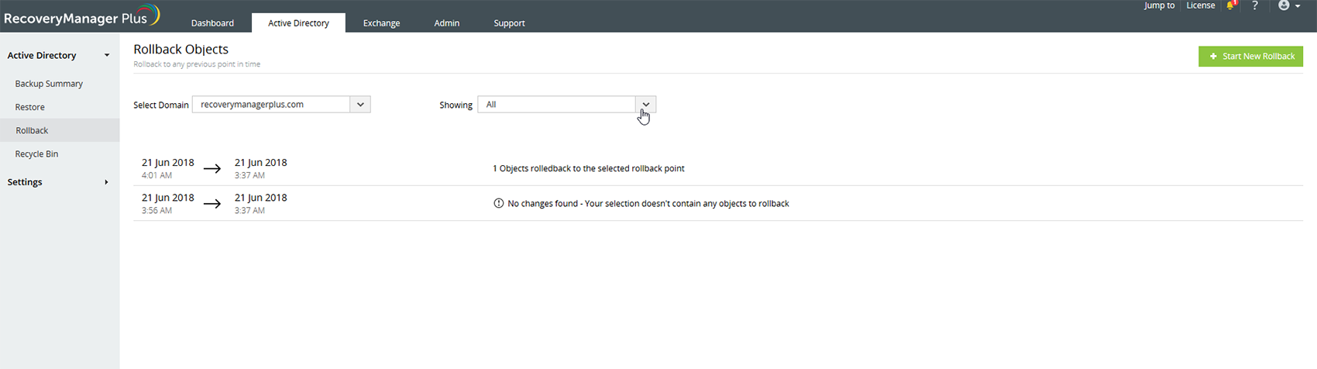Click the help question mark icon

pos(1255,5)
